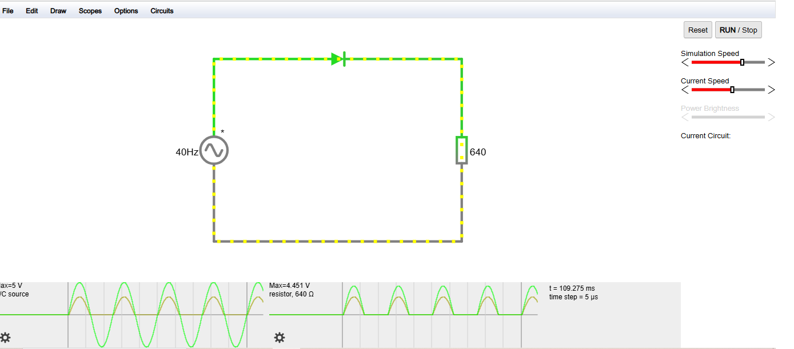The image size is (794, 349).
Task: Open settings gear of AC source scope
Action: [6, 338]
